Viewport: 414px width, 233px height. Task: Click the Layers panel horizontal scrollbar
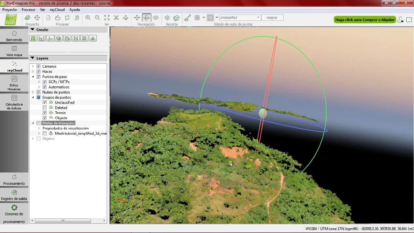click(63, 221)
